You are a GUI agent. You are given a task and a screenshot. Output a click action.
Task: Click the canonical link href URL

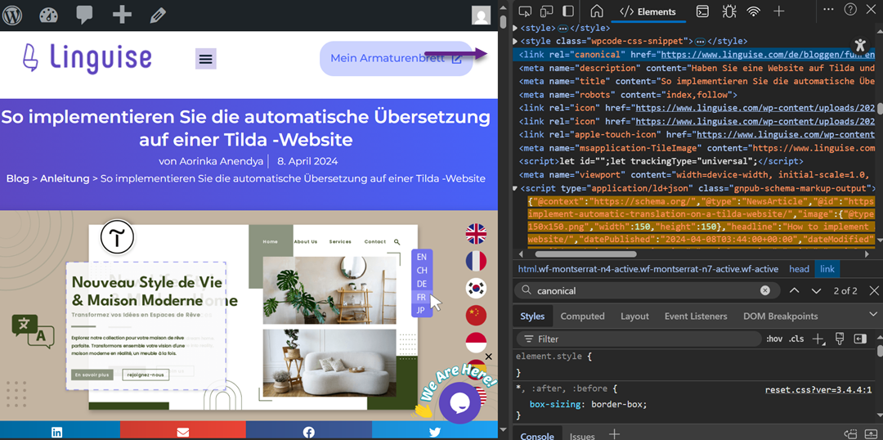[x=767, y=55]
